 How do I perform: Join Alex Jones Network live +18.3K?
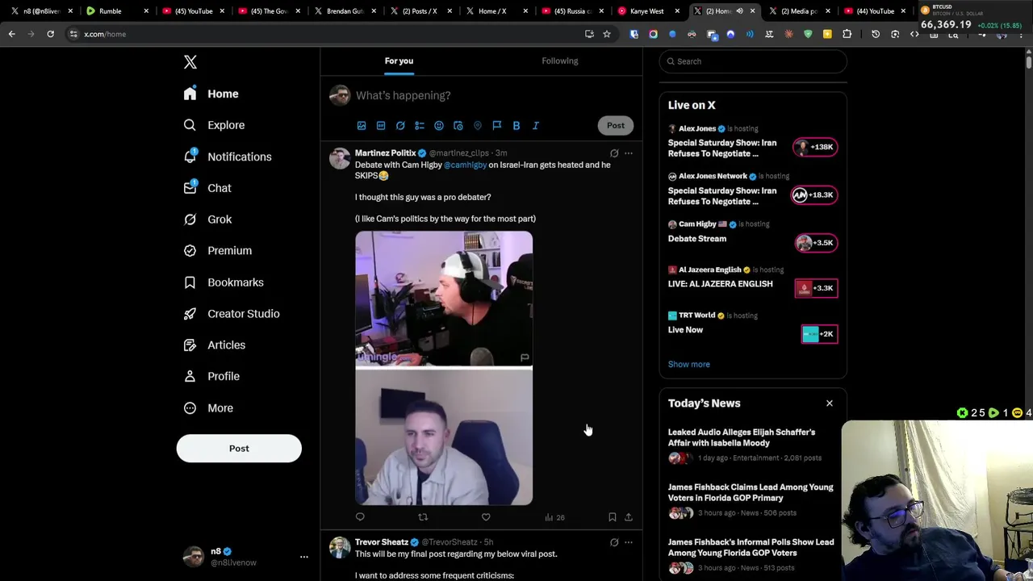813,194
